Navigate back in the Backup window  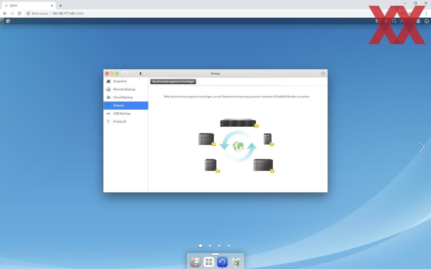[125, 73]
